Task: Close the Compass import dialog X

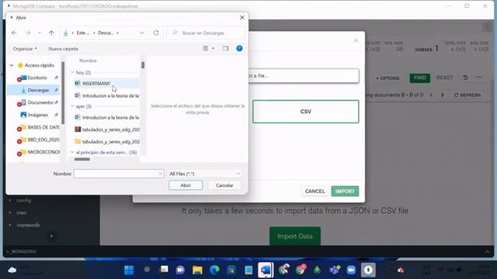Action: point(356,40)
